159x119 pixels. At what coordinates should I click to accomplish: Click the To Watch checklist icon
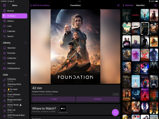(x=4, y=16)
